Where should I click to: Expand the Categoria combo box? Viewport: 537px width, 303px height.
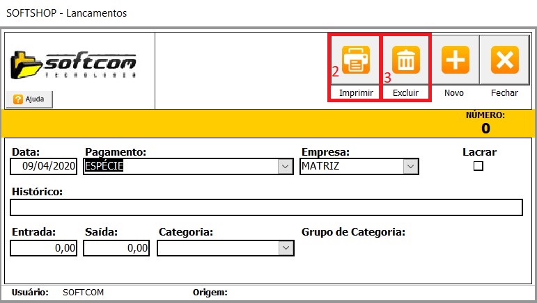[285, 248]
